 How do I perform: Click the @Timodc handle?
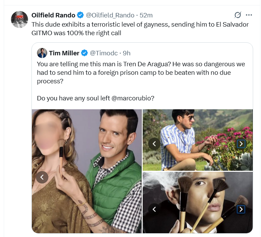click(x=104, y=53)
